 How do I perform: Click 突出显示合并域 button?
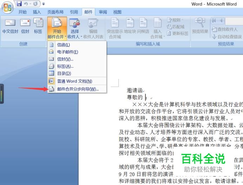(x=115, y=28)
